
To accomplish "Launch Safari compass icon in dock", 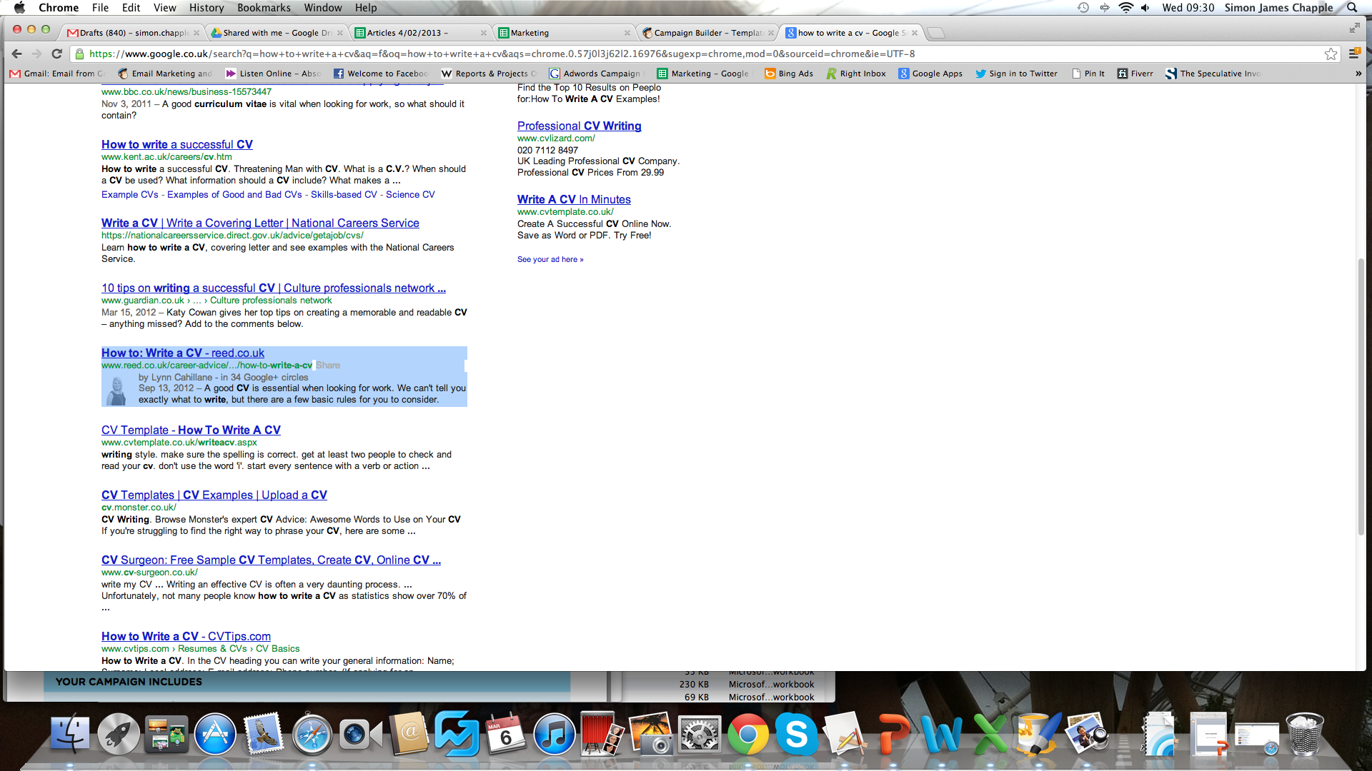I will tap(312, 735).
